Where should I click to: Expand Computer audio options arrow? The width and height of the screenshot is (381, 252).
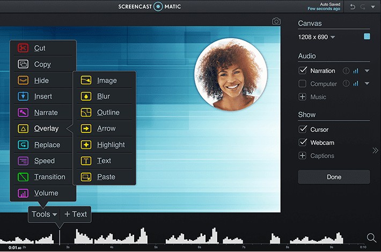pyautogui.click(x=367, y=84)
